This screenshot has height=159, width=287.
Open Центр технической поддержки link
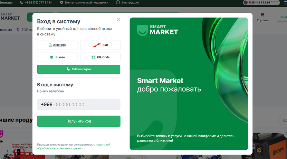point(87,2)
